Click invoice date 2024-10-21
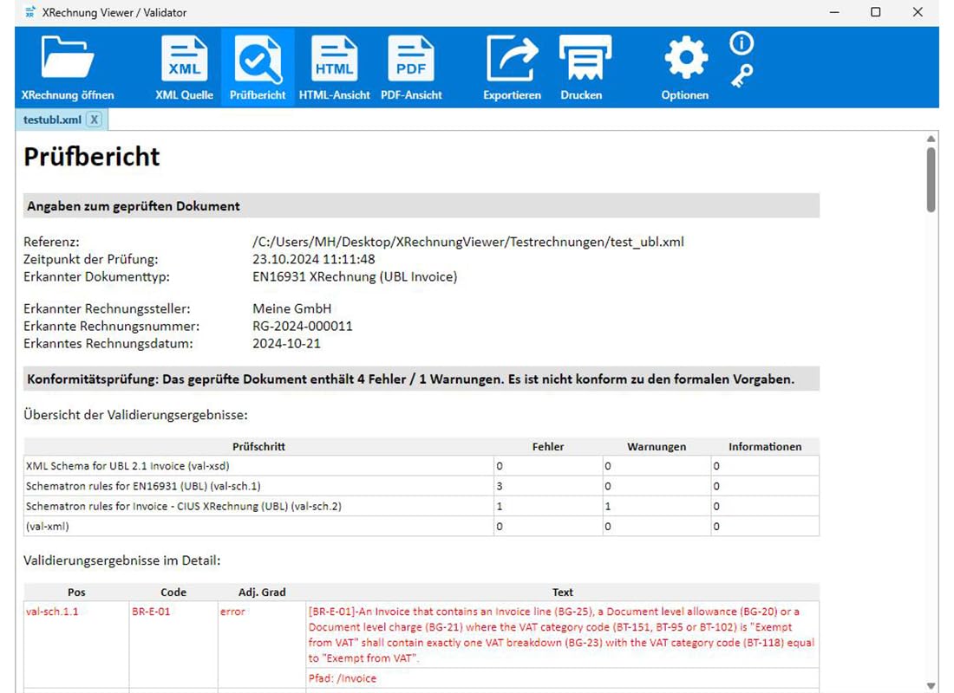This screenshot has width=954, height=693. [286, 344]
